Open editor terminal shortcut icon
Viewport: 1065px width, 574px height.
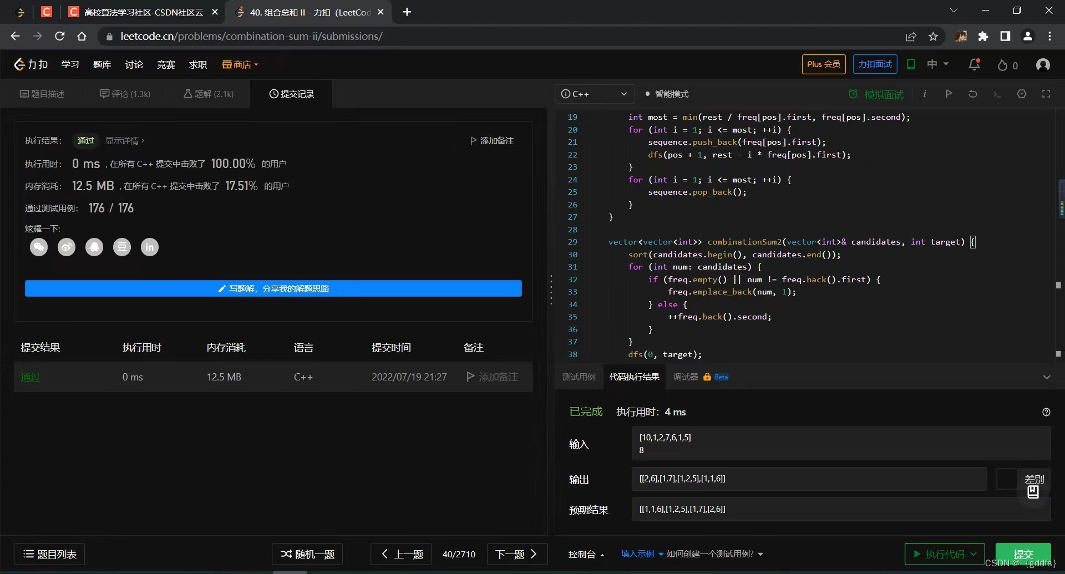tap(997, 94)
